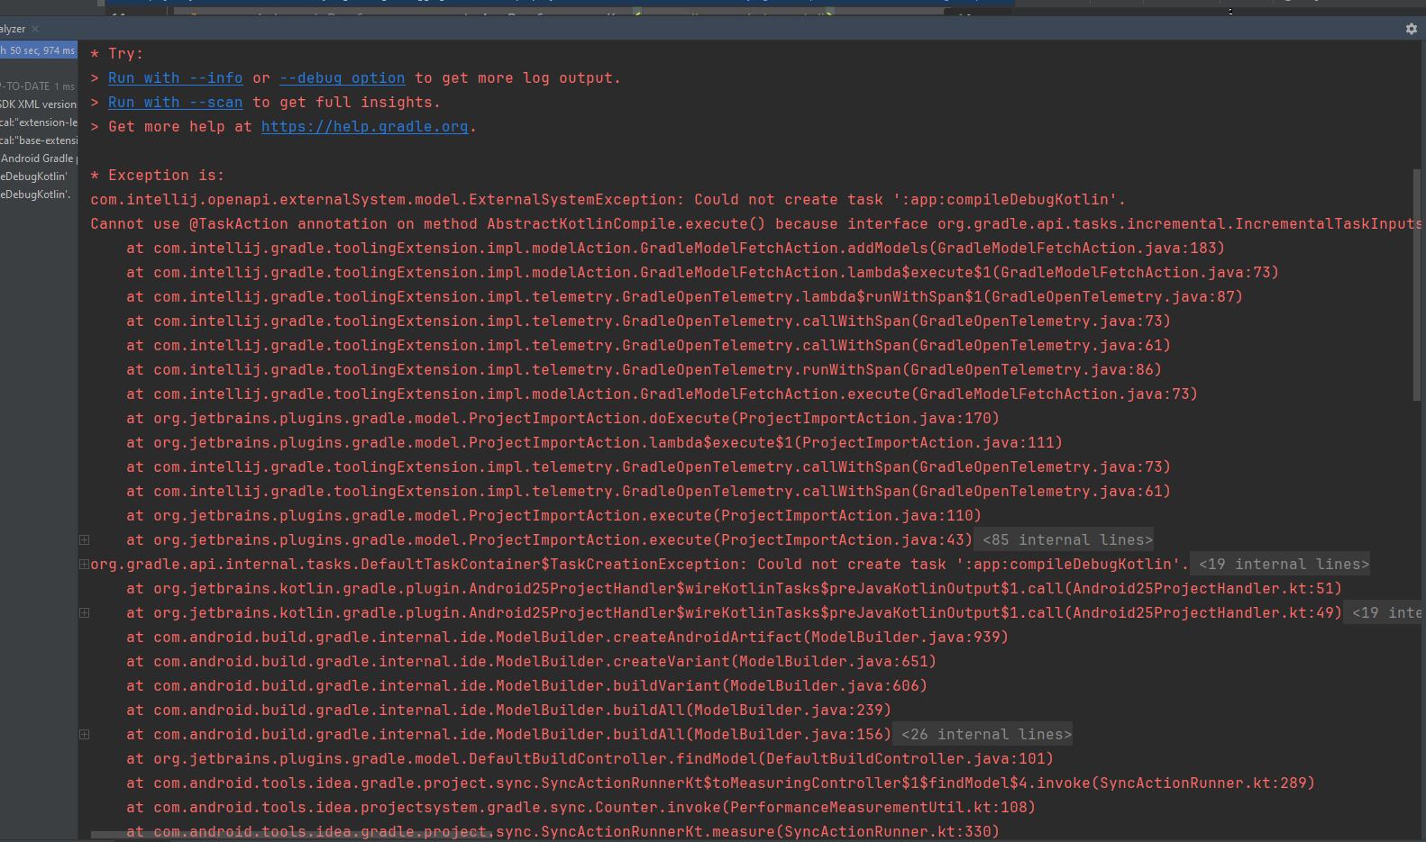The width and height of the screenshot is (1426, 842).
Task: Click the ModelBuilder.java:939 createAndroidArtifact line
Action: pos(567,638)
